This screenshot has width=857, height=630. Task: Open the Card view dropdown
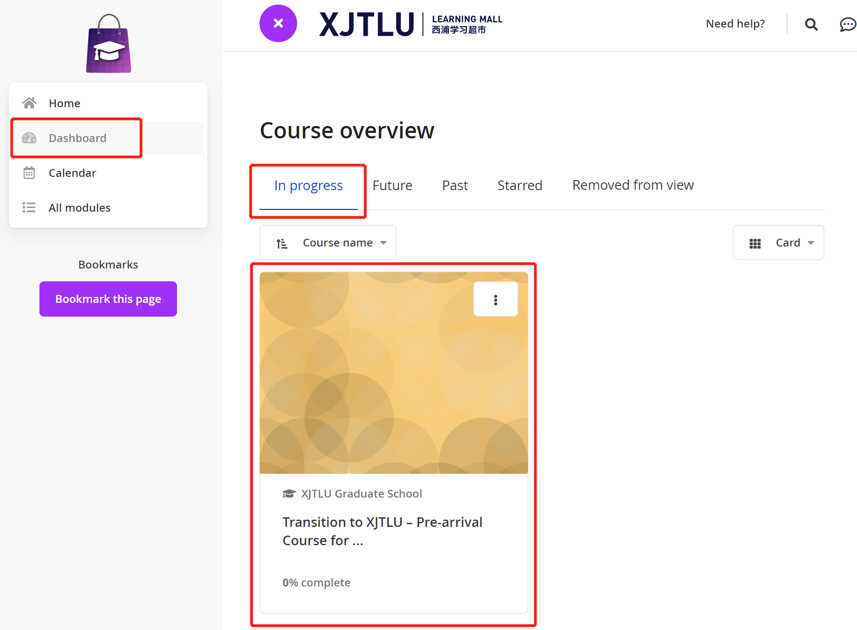(x=779, y=243)
